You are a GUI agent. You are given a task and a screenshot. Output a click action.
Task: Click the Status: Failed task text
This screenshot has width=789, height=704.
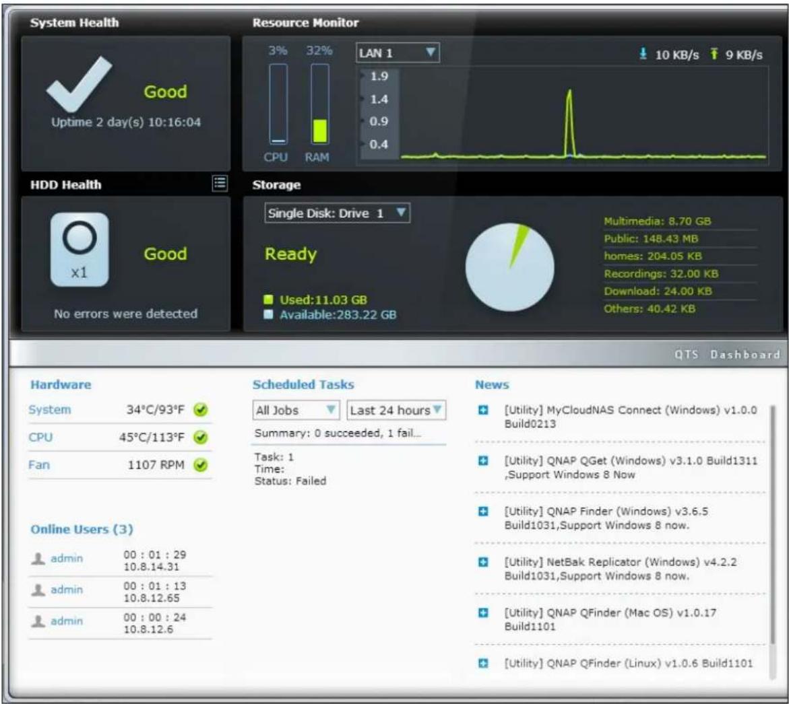[290, 481]
